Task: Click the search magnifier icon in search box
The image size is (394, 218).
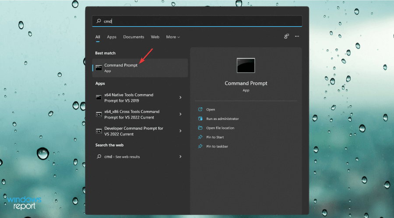Action: [98, 21]
